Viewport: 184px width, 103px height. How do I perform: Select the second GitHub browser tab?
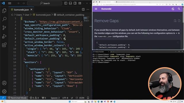click(x=124, y=2)
